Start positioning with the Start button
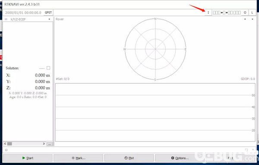This screenshot has height=165, width=259. coord(28,158)
